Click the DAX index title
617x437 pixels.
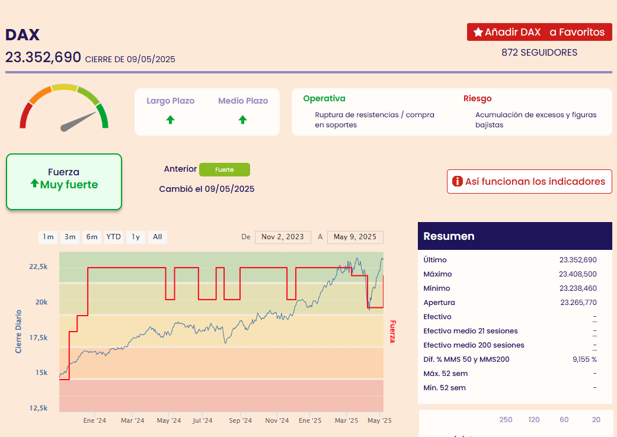tap(23, 34)
